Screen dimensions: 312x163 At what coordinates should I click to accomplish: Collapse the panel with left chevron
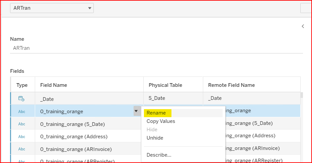pyautogui.click(x=303, y=26)
